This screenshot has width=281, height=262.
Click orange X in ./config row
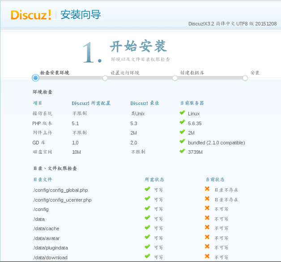(207, 208)
